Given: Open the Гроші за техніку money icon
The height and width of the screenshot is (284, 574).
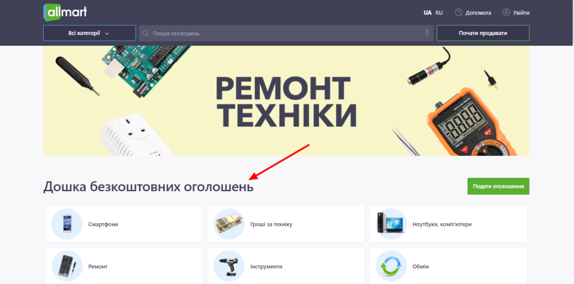Looking at the screenshot, I should tap(229, 224).
